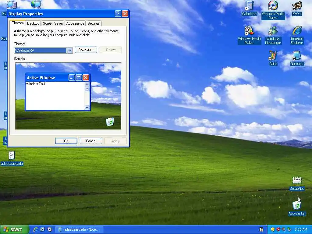This screenshot has width=312, height=234.
Task: Select the Windows Movie Maker icon
Action: click(249, 35)
